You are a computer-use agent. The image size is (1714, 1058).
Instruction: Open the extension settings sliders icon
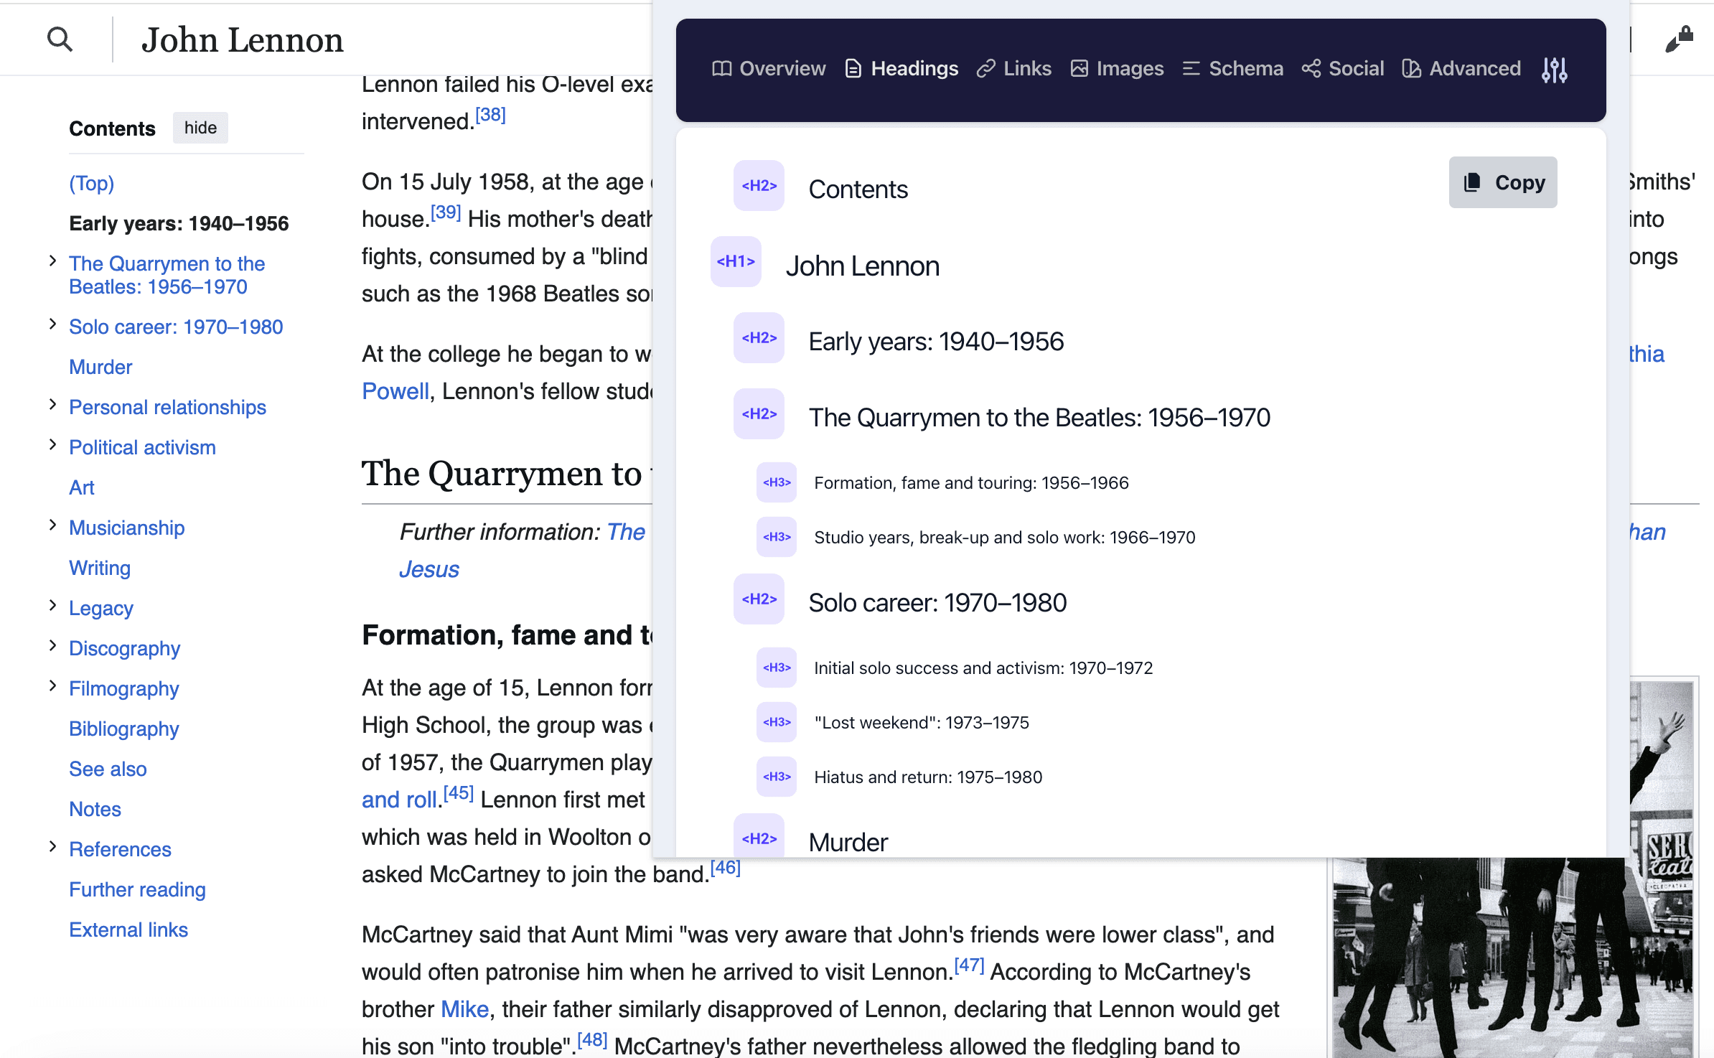point(1555,70)
